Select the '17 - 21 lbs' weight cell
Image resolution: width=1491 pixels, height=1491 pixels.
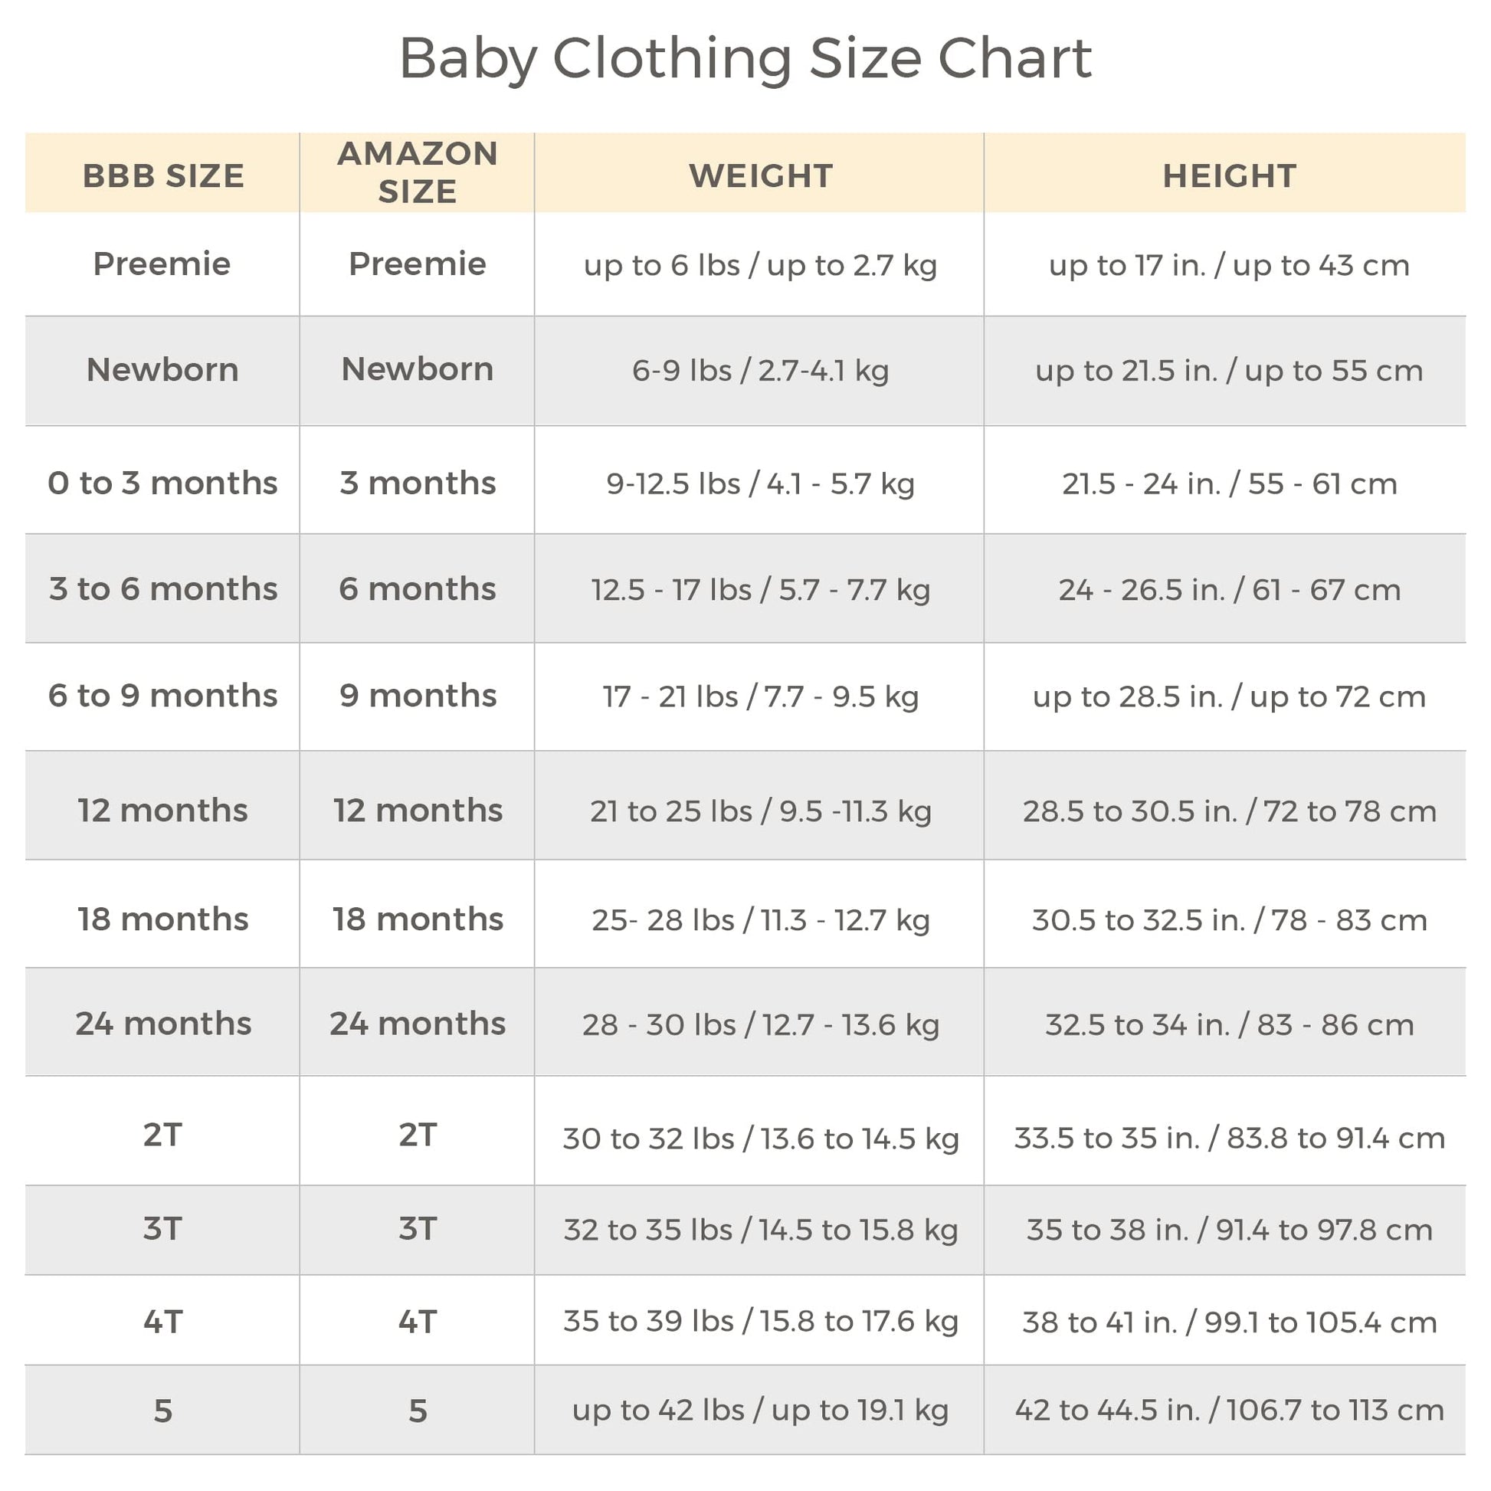coord(760,696)
